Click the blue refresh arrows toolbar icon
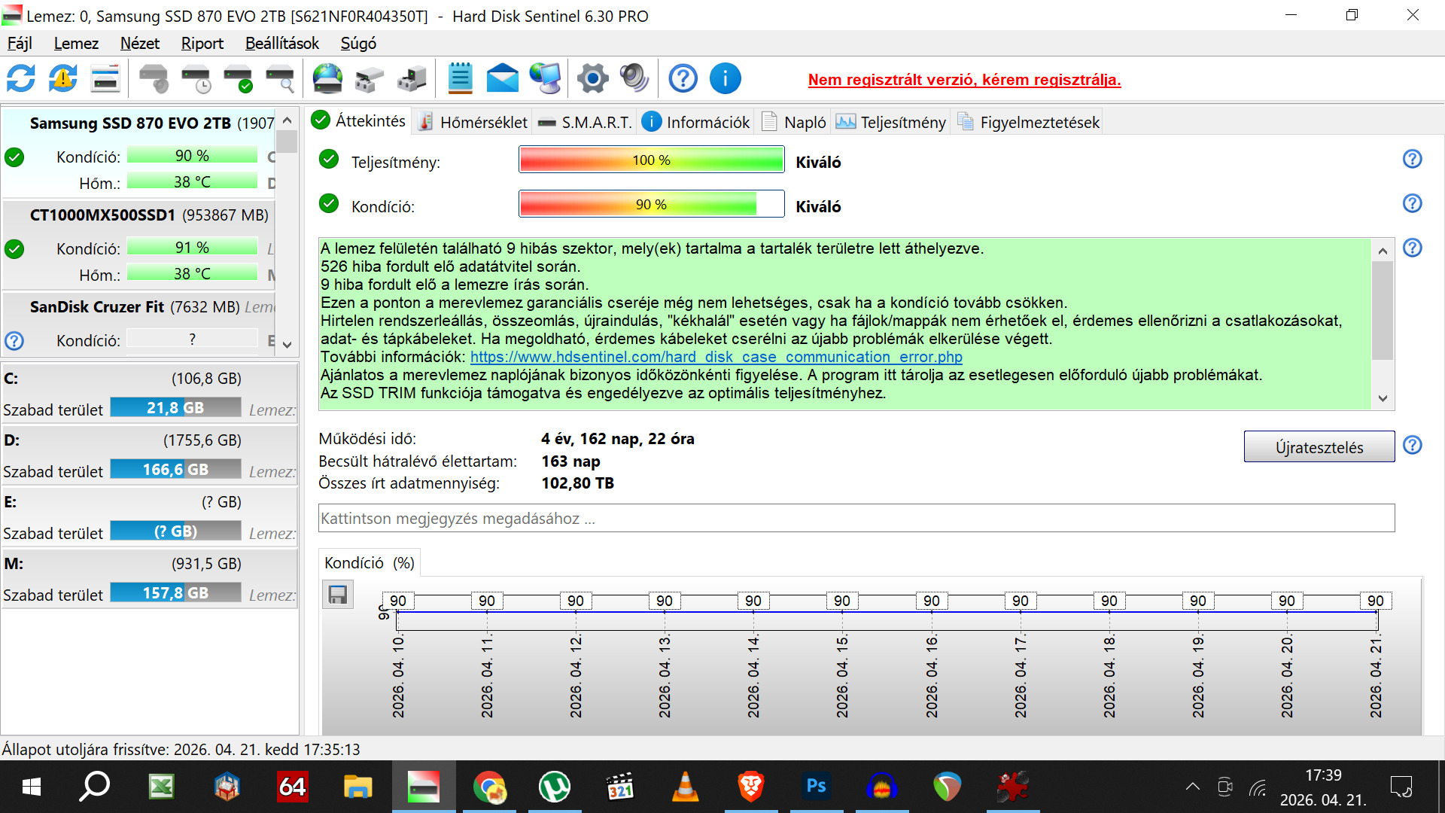Image resolution: width=1445 pixels, height=813 pixels. (21, 78)
